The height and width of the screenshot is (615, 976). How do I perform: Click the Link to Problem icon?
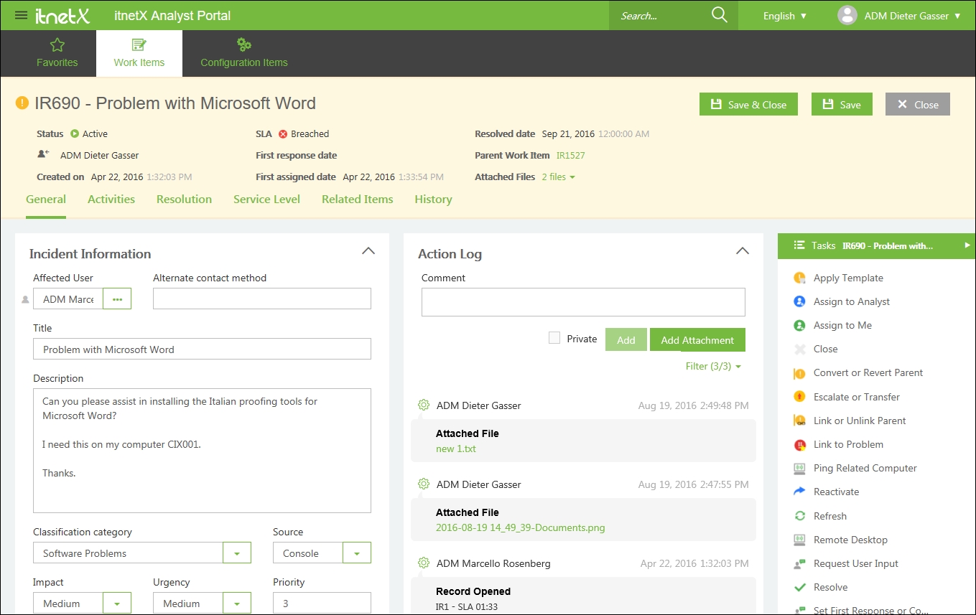coord(799,444)
